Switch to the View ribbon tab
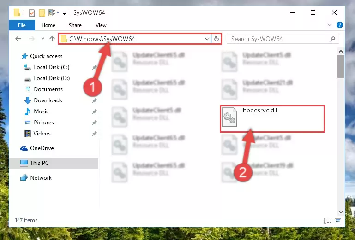Viewport: 355px width, 240px height. coord(101,25)
